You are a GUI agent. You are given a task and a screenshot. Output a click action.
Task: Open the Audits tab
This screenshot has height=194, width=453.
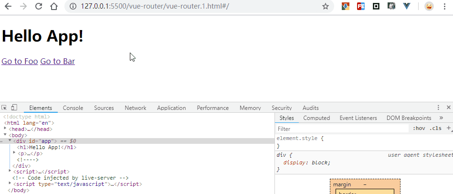pyautogui.click(x=311, y=108)
